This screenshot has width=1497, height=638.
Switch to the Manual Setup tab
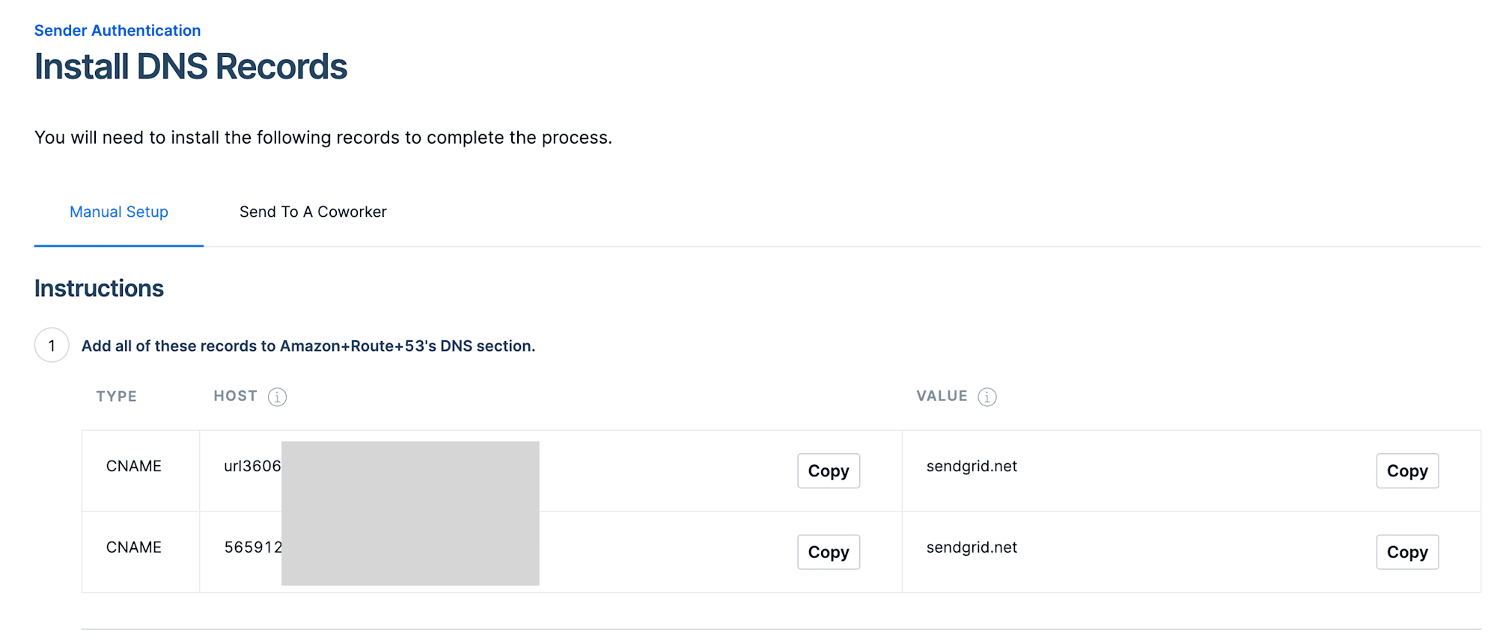(x=119, y=212)
